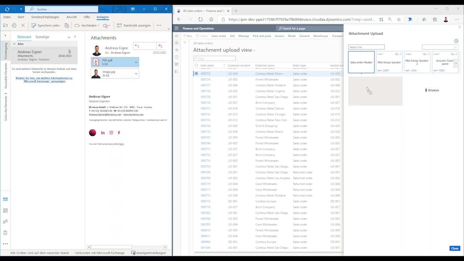Click the blue Close button in panel

click(x=455, y=248)
